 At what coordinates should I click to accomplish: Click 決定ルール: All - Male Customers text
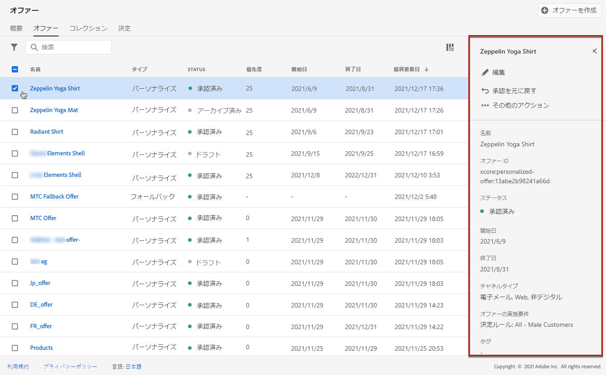pyautogui.click(x=527, y=325)
